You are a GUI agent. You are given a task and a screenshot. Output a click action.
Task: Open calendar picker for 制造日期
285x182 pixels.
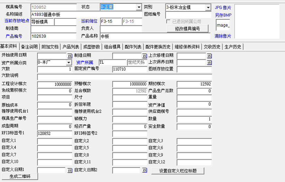tap(144, 56)
